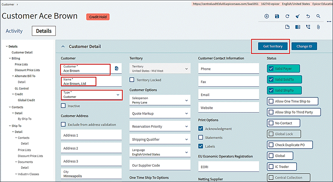This screenshot has width=333, height=182.
Task: Click the Email input field
Action: 229,95
